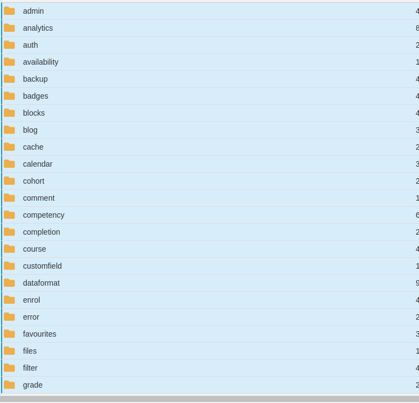Click the grade folder icon

9,385
